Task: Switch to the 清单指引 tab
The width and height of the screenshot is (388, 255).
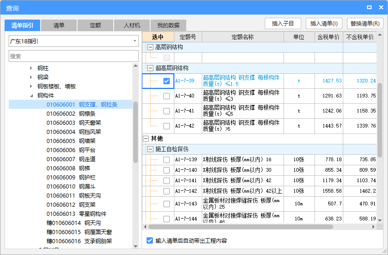Action: [22, 25]
